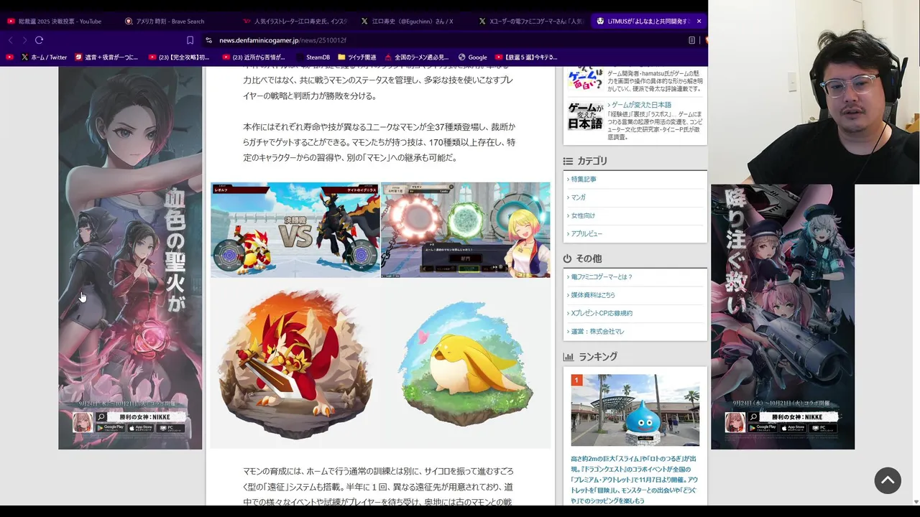Open the ホーム / Twitter bookmark
Viewport: 920px width, 517px height.
click(x=44, y=57)
